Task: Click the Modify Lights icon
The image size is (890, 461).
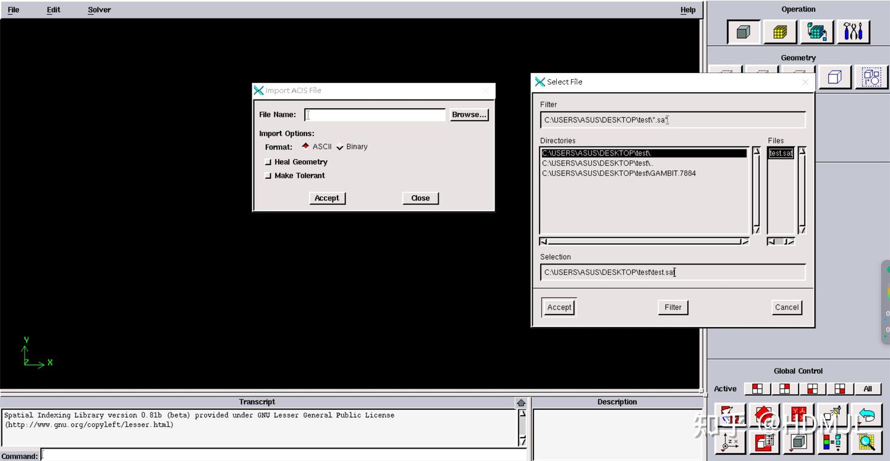Action: (833, 415)
